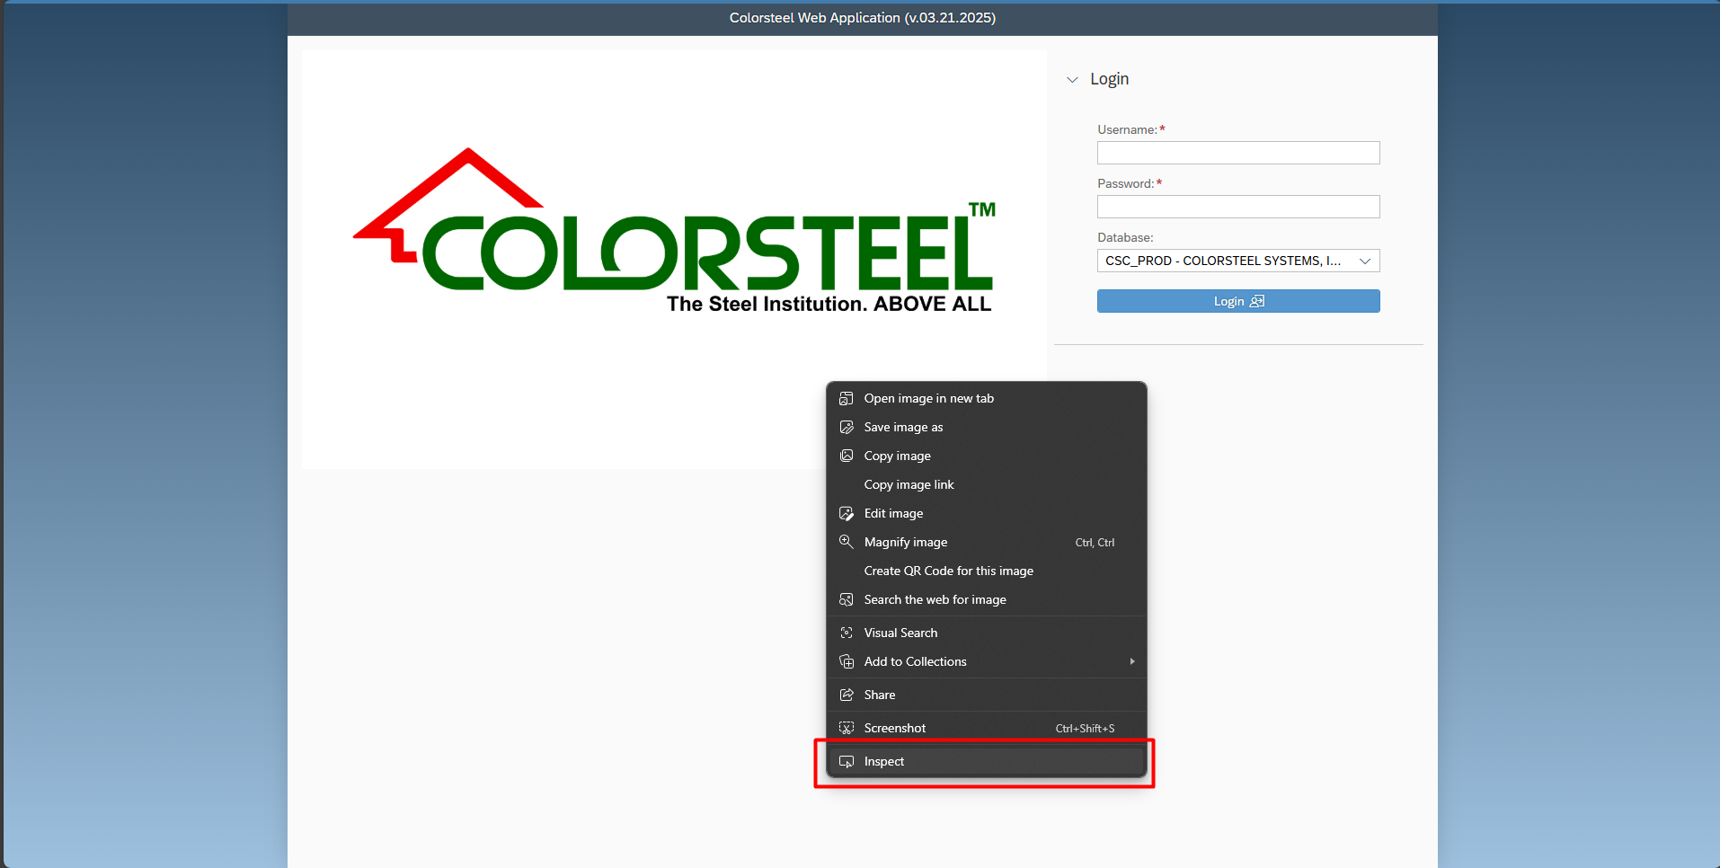Click the user icon on Login button
Screen dimensions: 1720x868
[x=1257, y=301]
